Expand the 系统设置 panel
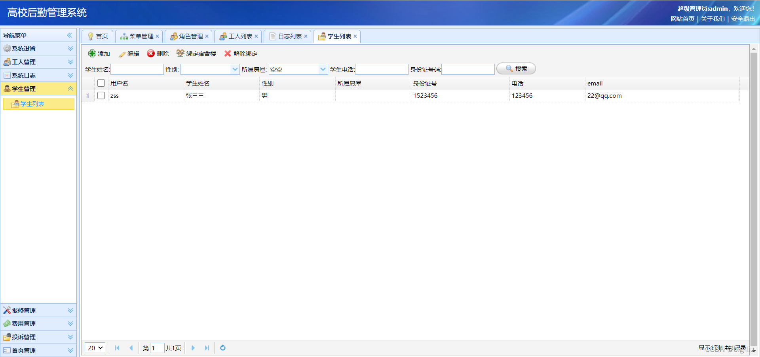This screenshot has height=357, width=760. (70, 48)
